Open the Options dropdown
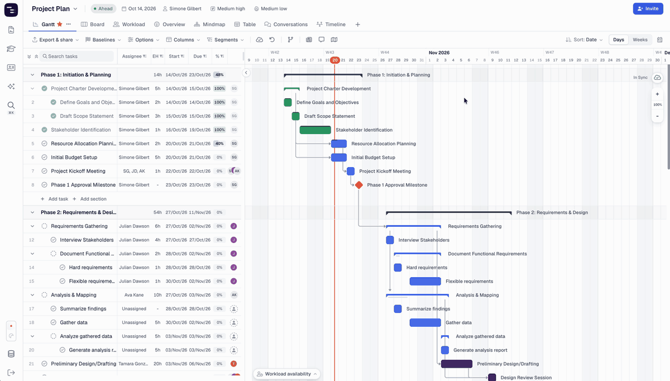The image size is (670, 381). pos(143,40)
